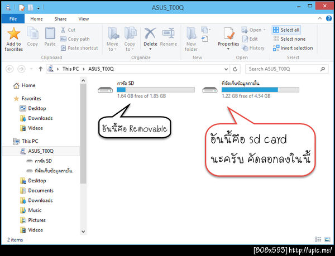Open Downloads under Favorites

click(x=36, y=118)
